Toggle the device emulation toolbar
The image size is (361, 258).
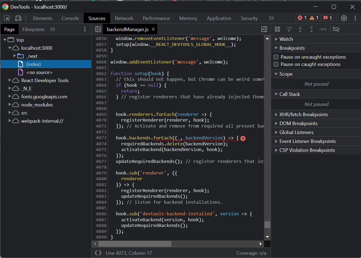[18, 18]
